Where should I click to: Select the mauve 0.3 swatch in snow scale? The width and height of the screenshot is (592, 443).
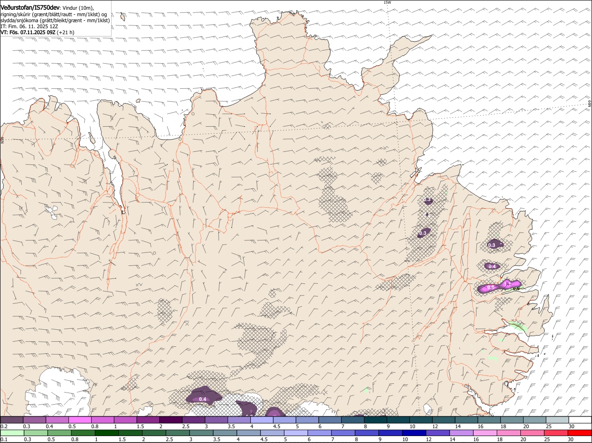(34, 420)
